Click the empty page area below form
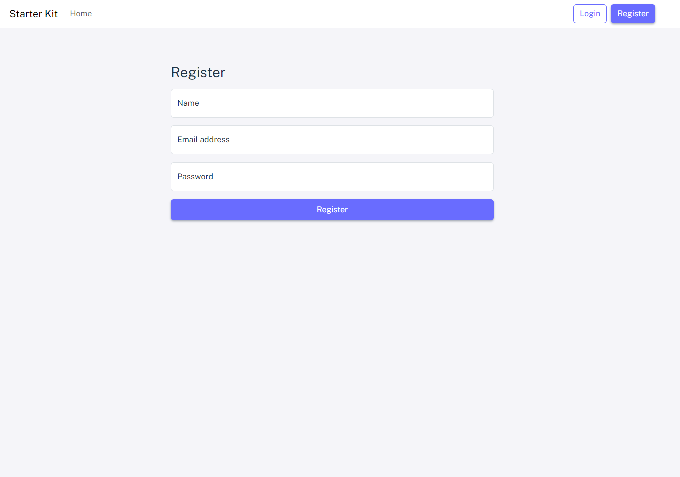This screenshot has width=680, height=477. point(332,349)
